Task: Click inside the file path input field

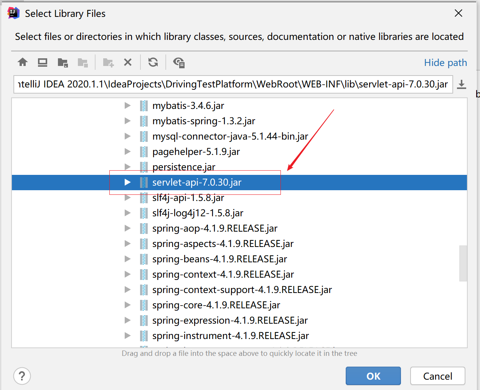Action: pyautogui.click(x=230, y=84)
